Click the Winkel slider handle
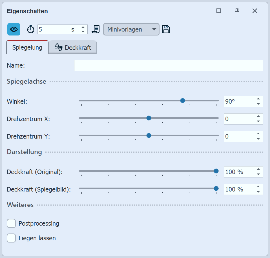Viewport: 270px width, 258px height. 183,101
